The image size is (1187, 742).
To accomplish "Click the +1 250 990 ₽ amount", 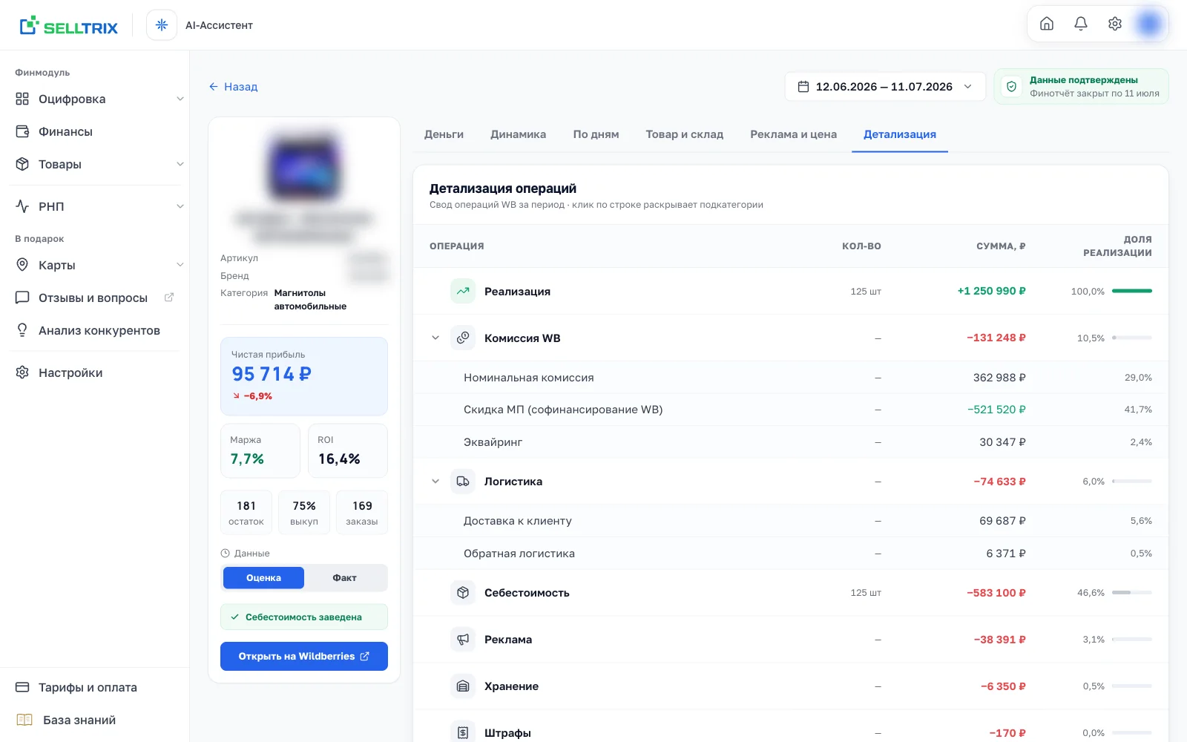I will pos(991,291).
